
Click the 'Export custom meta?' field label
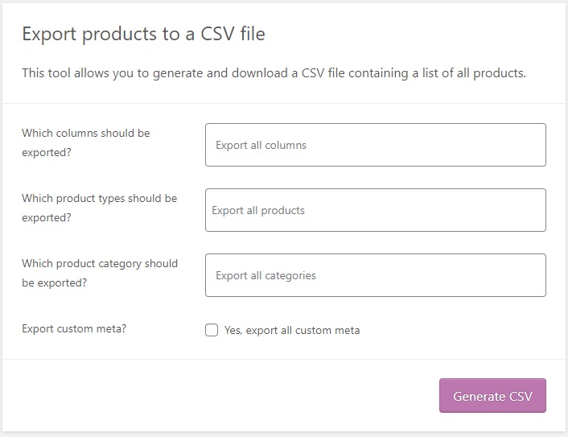74,328
